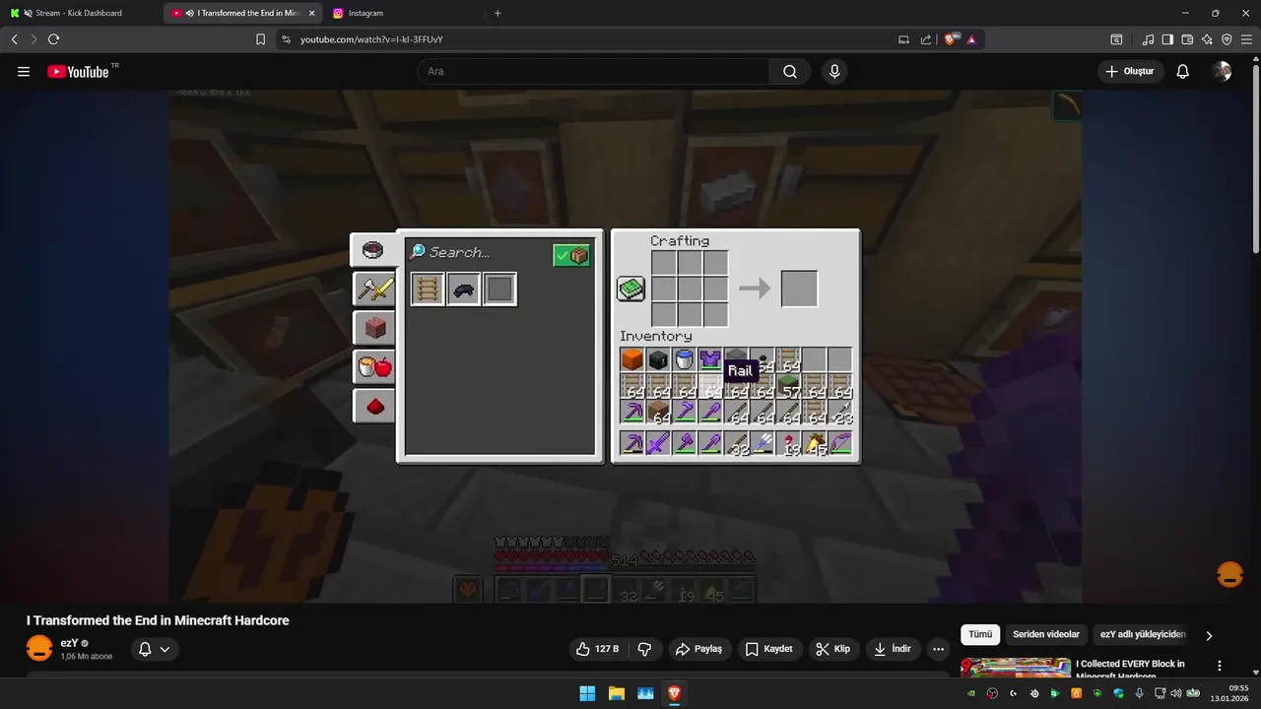Open the recipe book search tab
The height and width of the screenshot is (709, 1261).
click(x=373, y=250)
